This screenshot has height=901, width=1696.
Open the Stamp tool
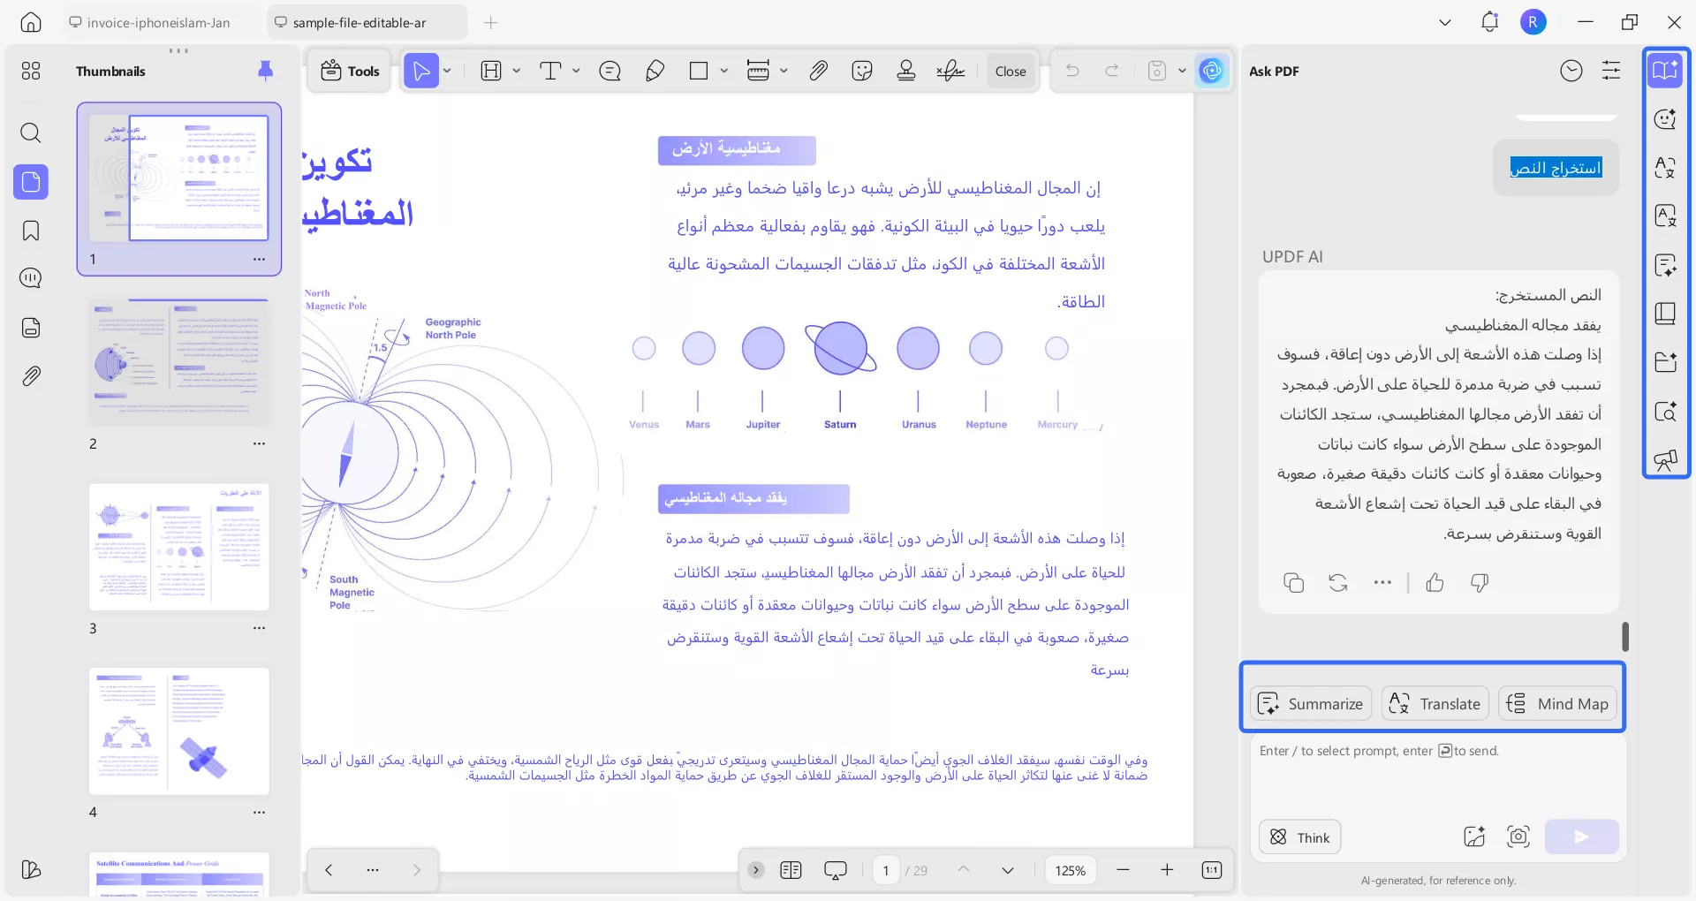tap(905, 71)
